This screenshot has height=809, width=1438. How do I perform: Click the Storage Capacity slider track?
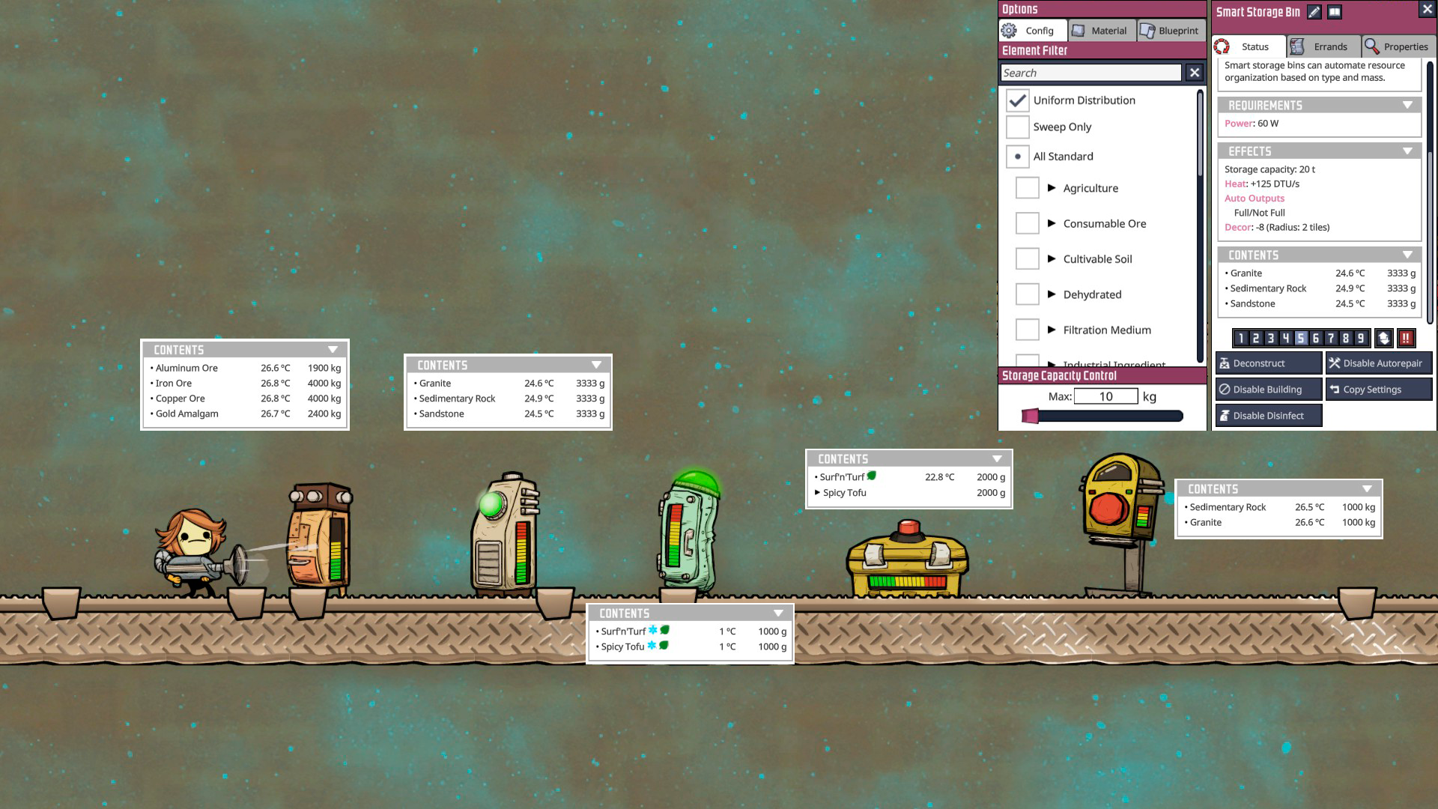(1103, 416)
